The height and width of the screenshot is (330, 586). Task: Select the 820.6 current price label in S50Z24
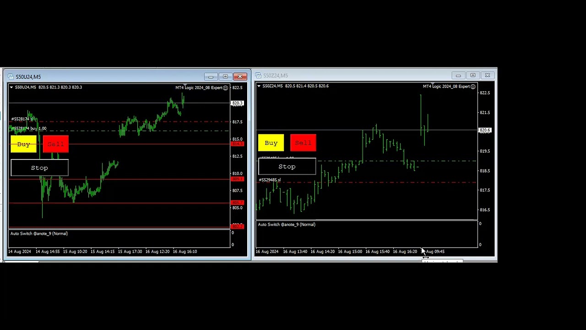tap(485, 131)
